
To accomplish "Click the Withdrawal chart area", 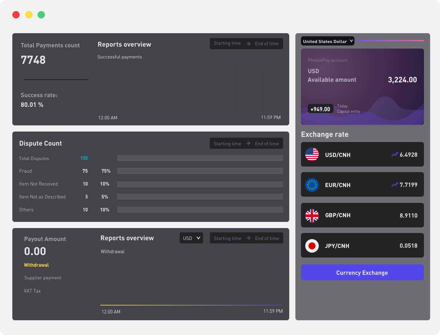I will 191,282.
